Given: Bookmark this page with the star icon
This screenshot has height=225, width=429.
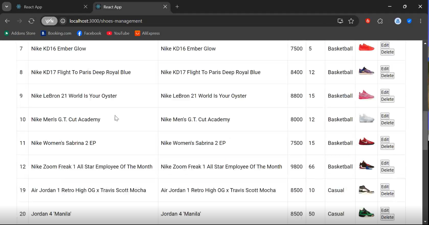Looking at the screenshot, I should pyautogui.click(x=351, y=21).
